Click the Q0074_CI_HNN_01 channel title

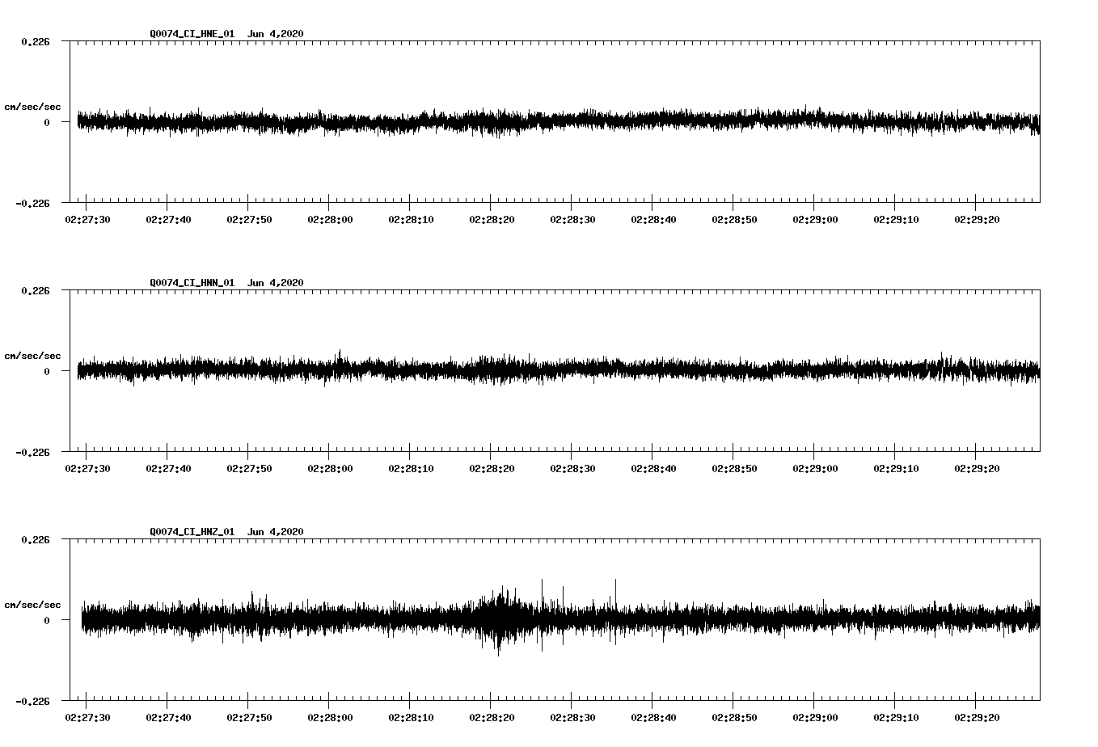coord(192,282)
